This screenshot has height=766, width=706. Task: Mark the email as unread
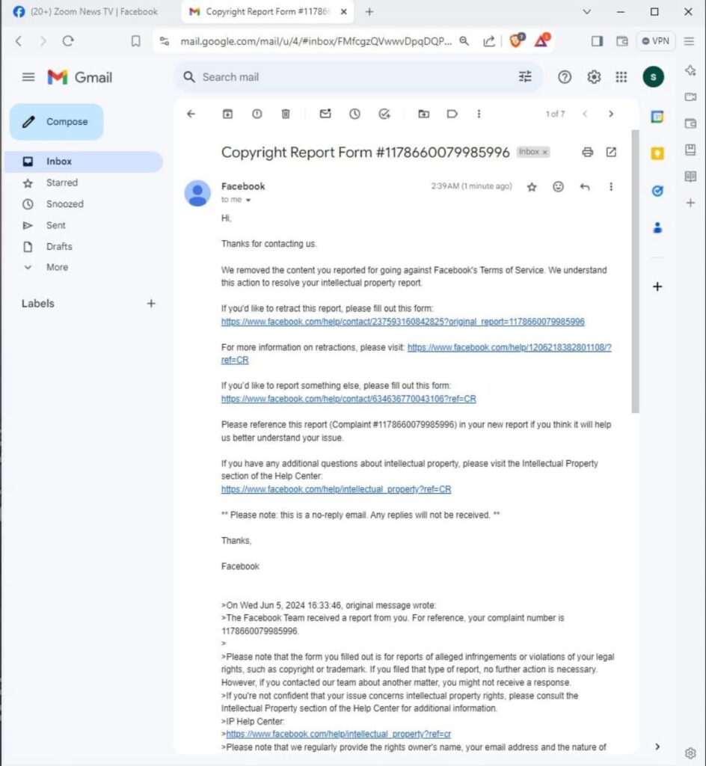(325, 114)
